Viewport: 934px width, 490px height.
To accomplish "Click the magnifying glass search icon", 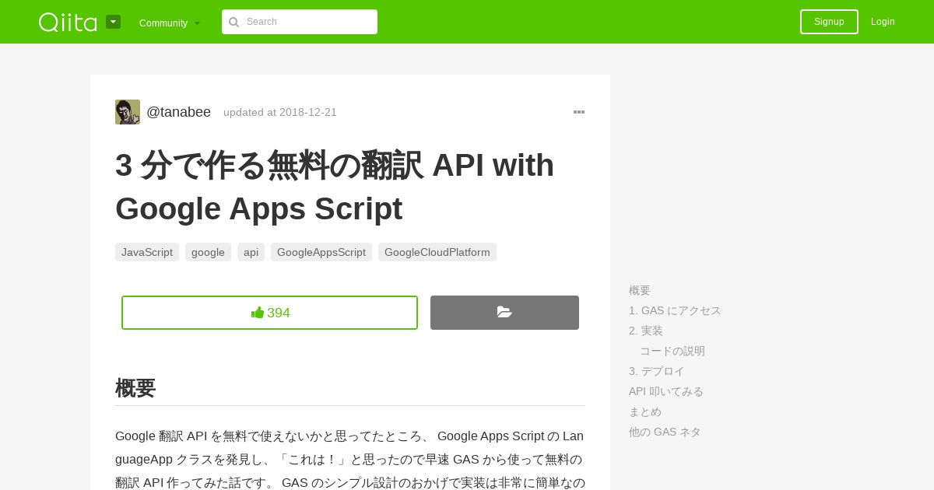I will [x=233, y=22].
